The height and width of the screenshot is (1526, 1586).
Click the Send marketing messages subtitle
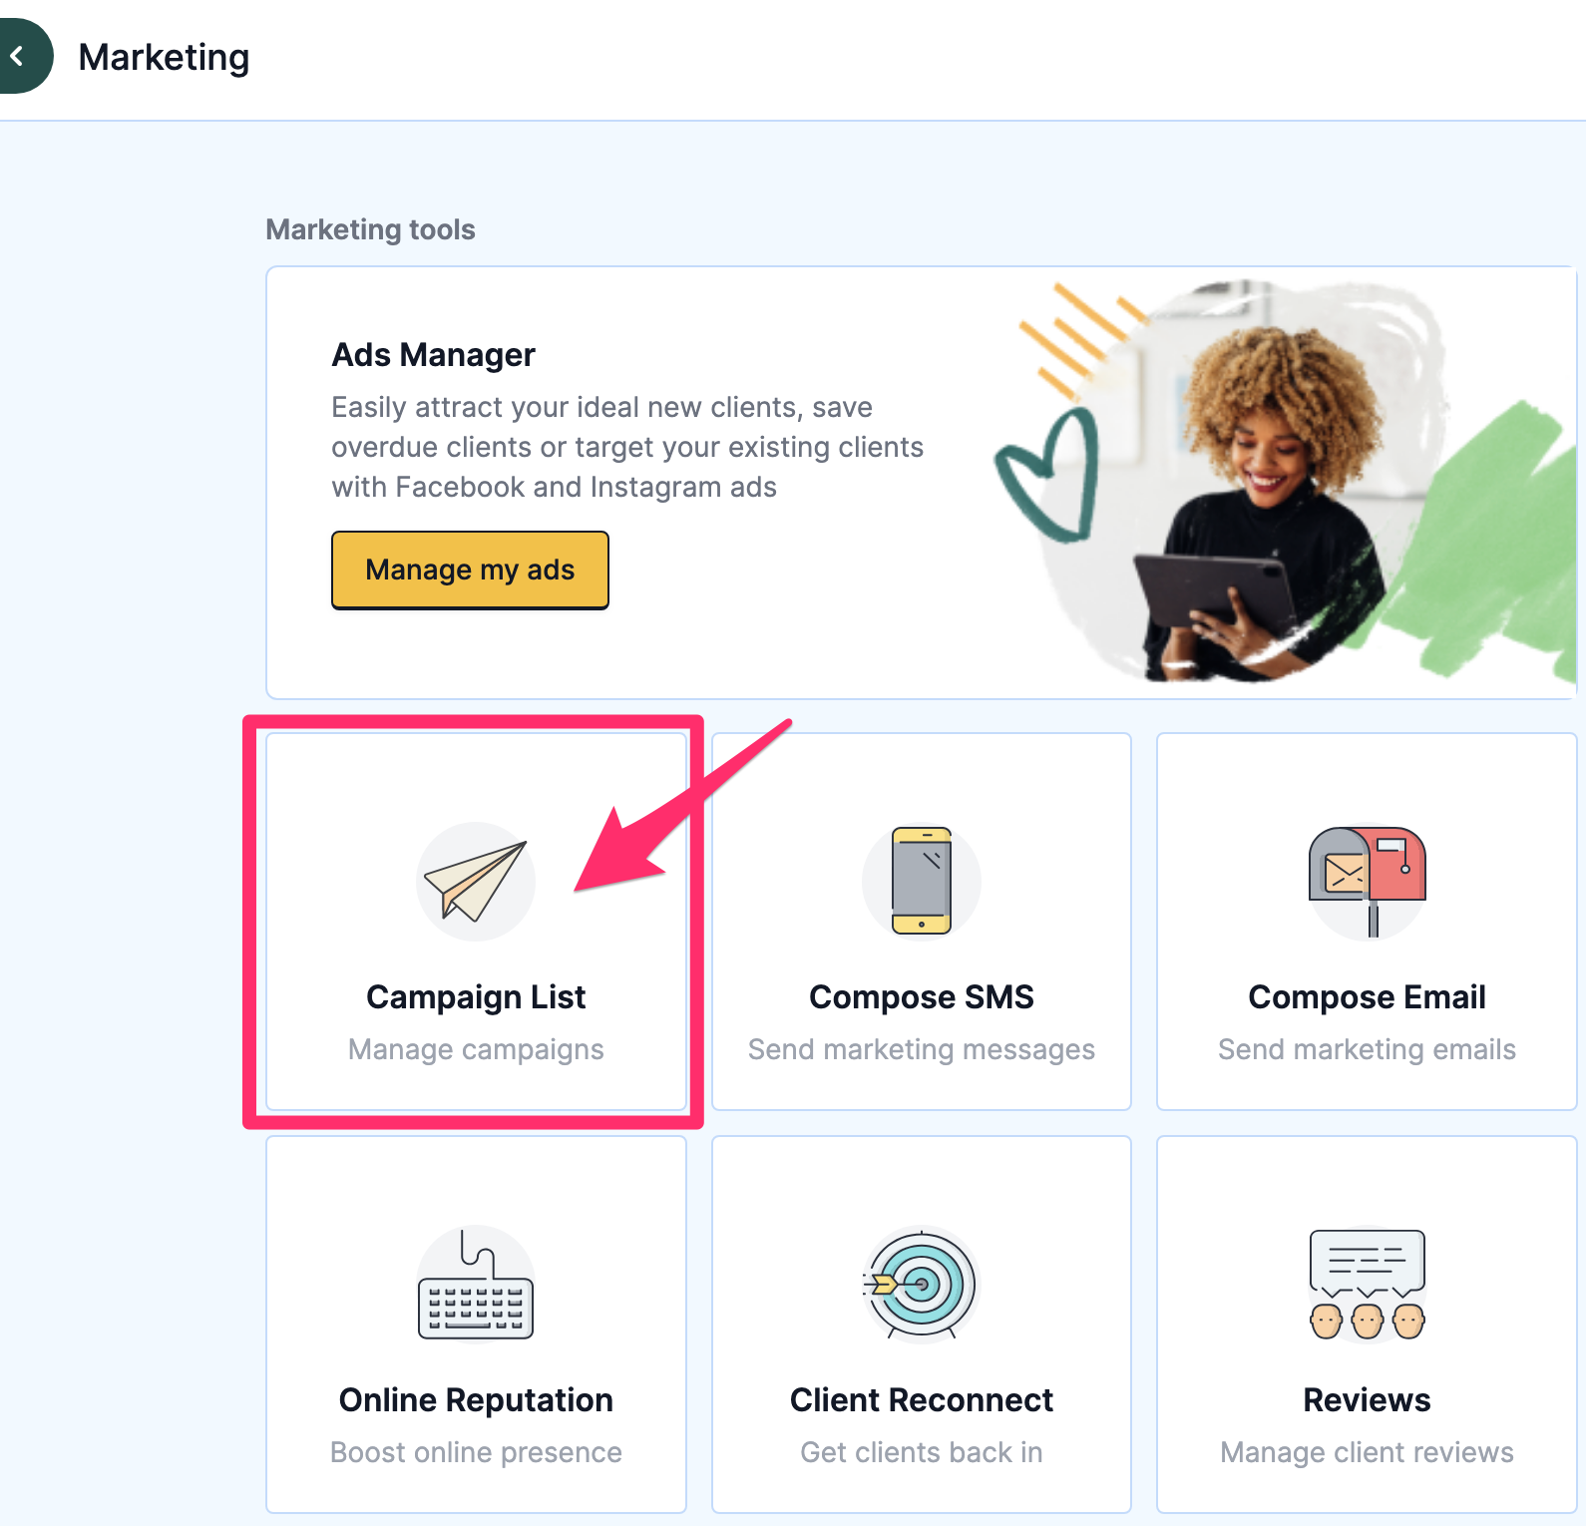(x=922, y=1049)
